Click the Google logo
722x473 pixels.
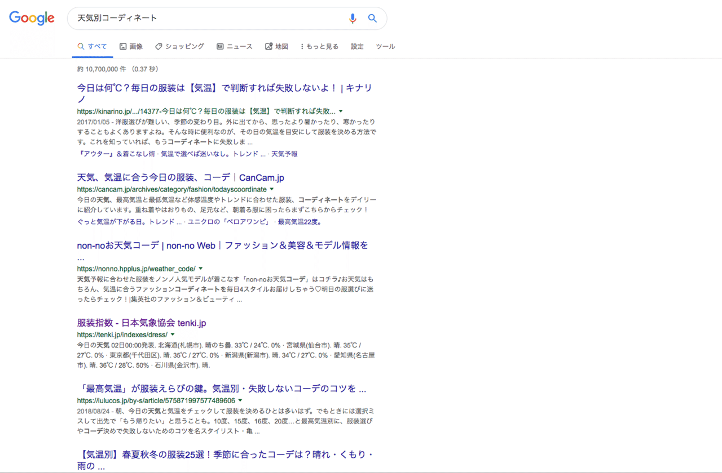click(32, 18)
